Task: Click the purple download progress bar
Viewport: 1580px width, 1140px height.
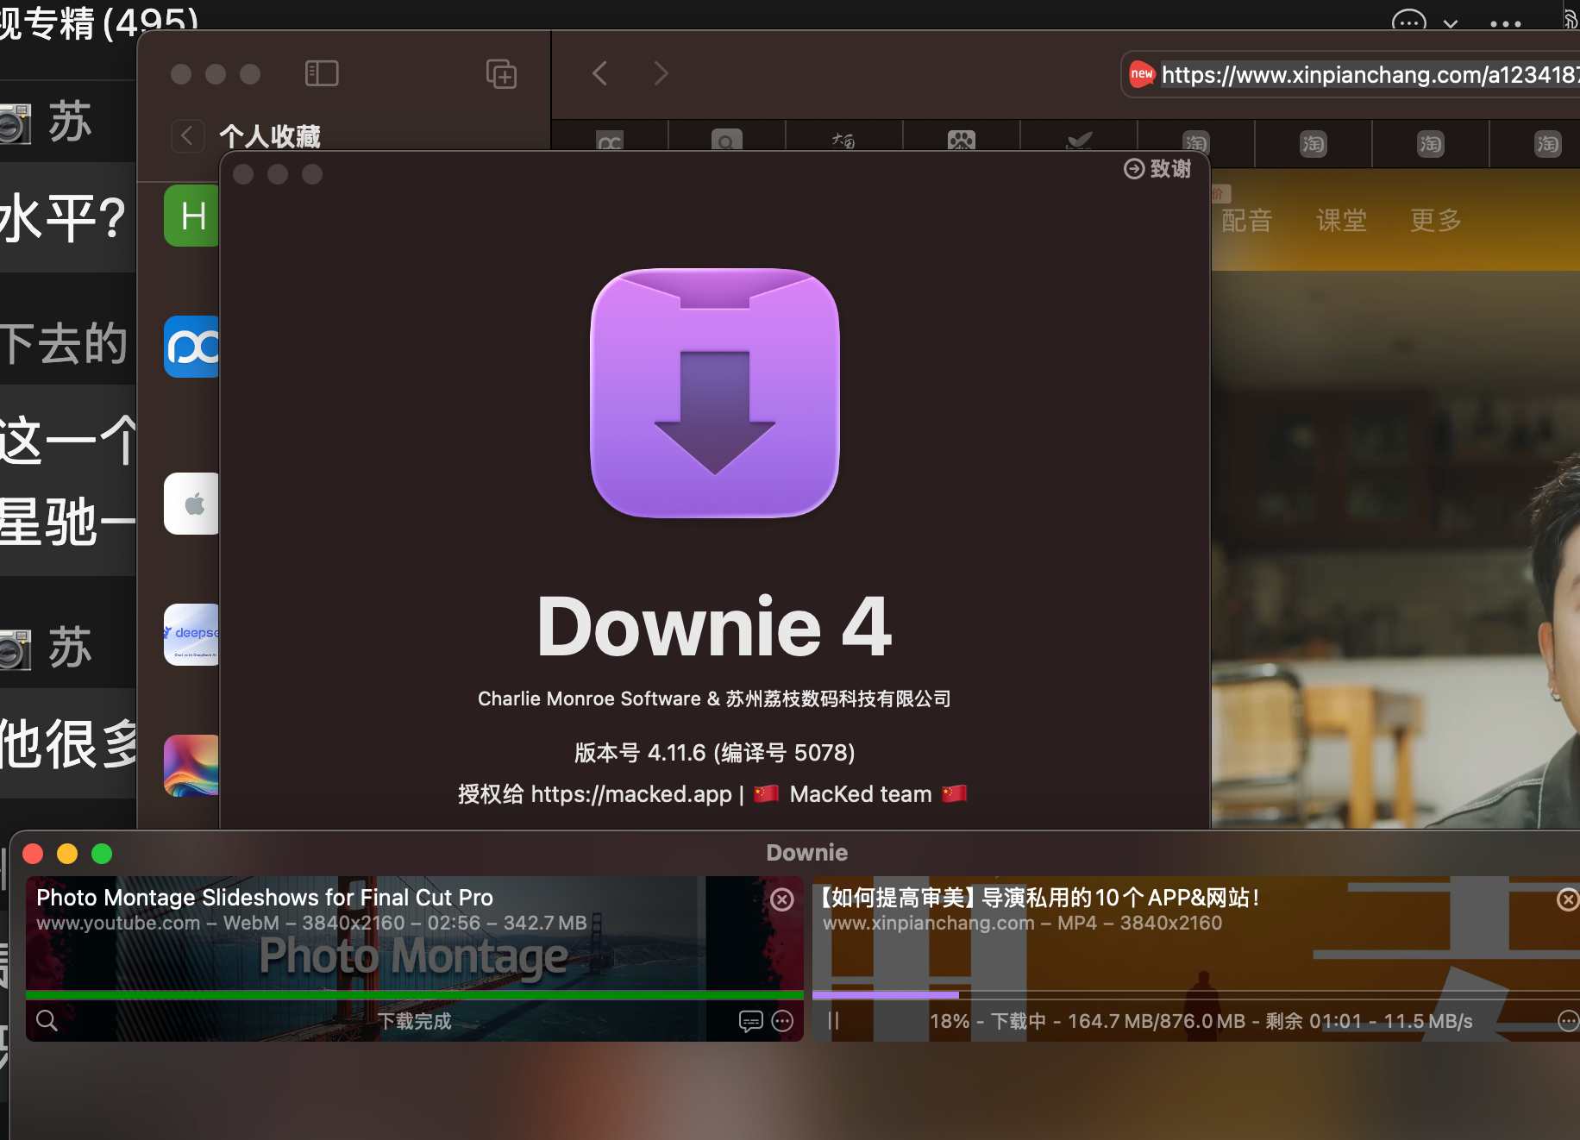Action: coord(885,994)
